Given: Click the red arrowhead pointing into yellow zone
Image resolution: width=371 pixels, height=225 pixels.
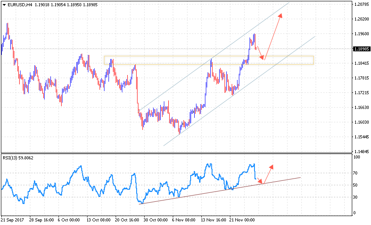Looking at the screenshot, I should coord(263,57).
